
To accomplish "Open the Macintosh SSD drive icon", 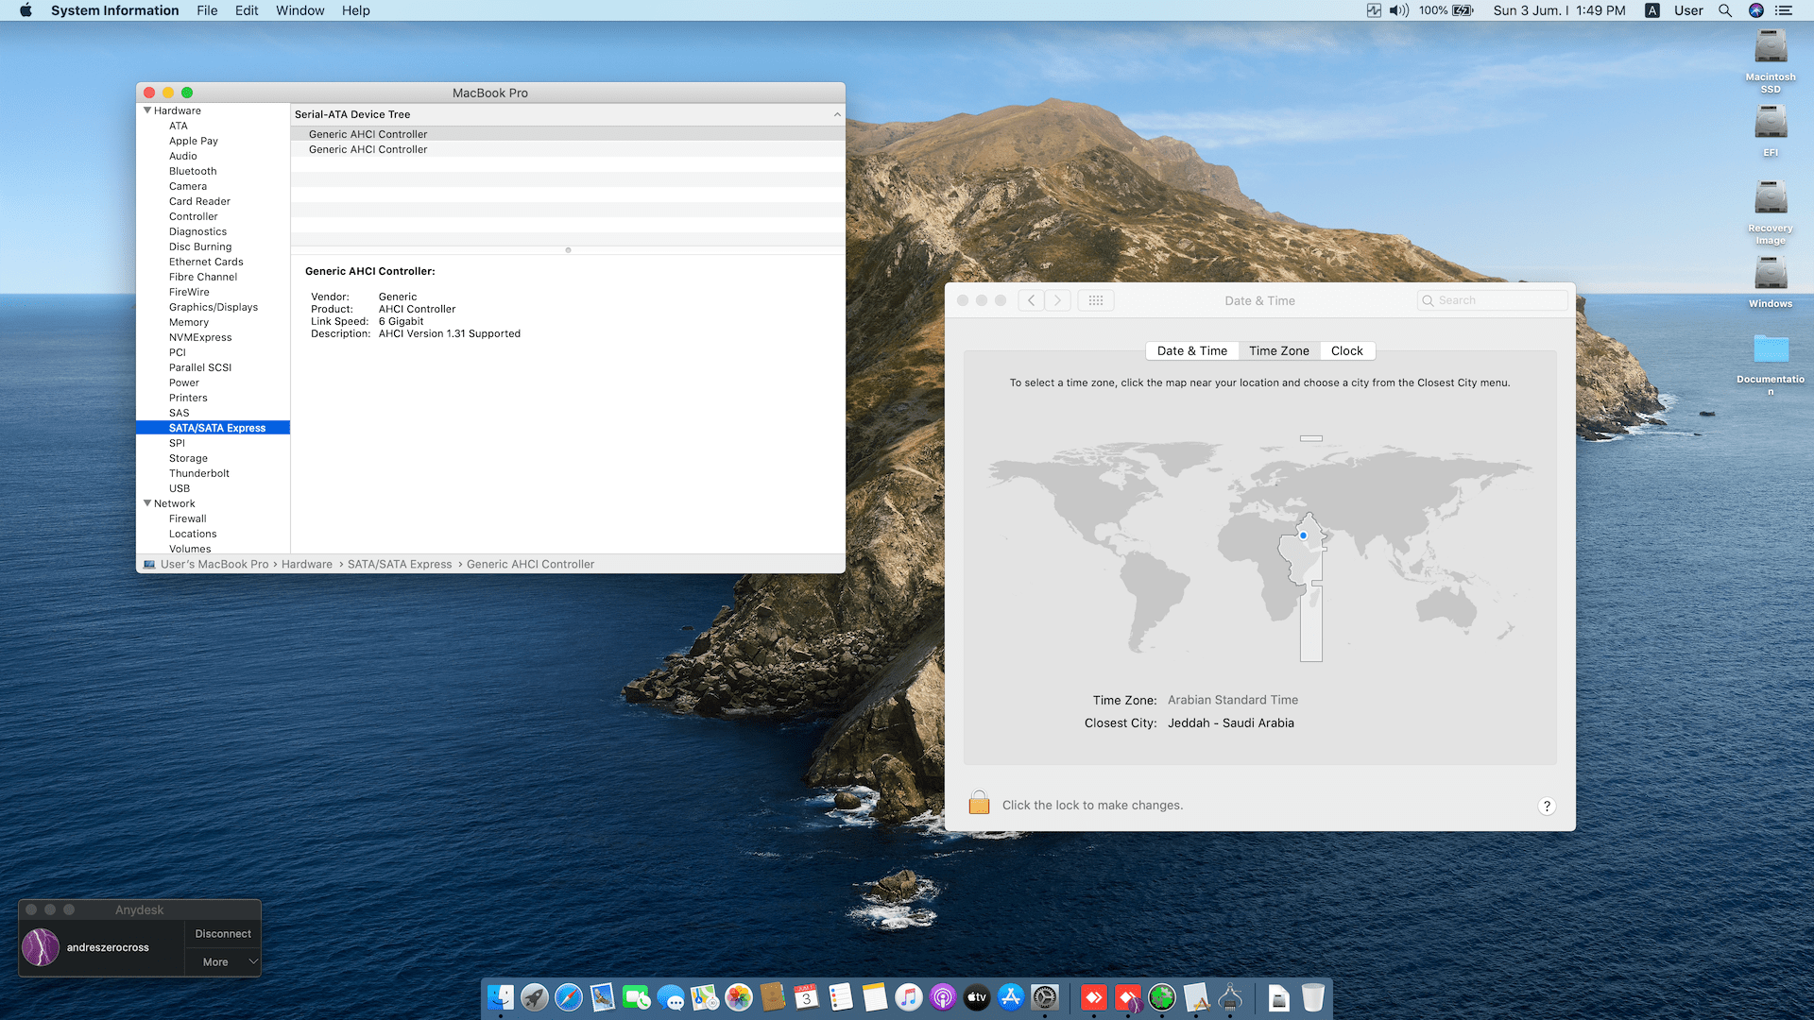I will click(x=1770, y=47).
